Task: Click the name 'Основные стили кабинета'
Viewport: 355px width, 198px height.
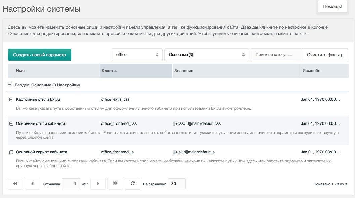Action: click(x=41, y=123)
